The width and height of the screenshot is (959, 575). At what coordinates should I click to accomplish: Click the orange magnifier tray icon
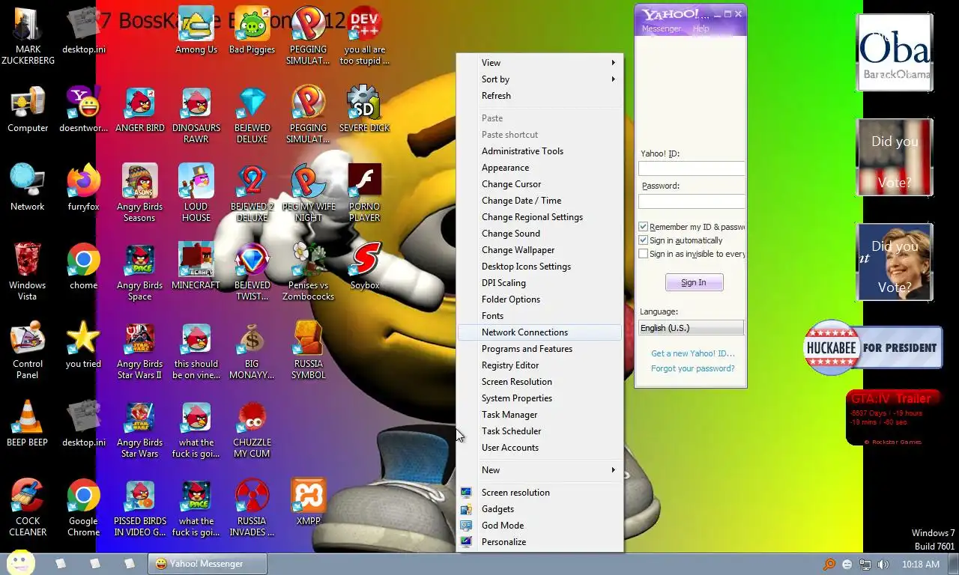pyautogui.click(x=829, y=565)
